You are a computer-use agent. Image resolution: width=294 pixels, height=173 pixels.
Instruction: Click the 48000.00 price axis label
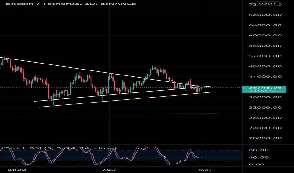265,66
